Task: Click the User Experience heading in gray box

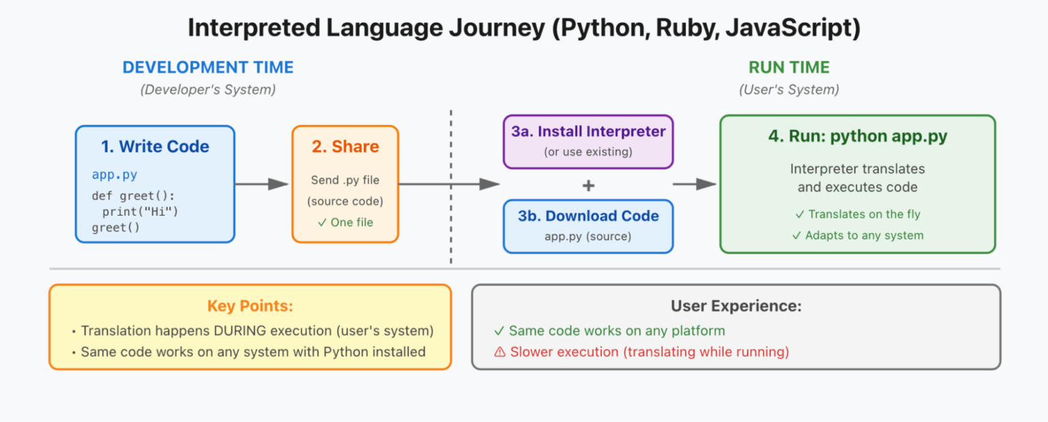Action: (x=736, y=306)
